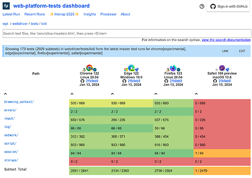Screen dimensions: 252x178
Task: Go to webdriver breadcrumb
Action: tap(20, 24)
